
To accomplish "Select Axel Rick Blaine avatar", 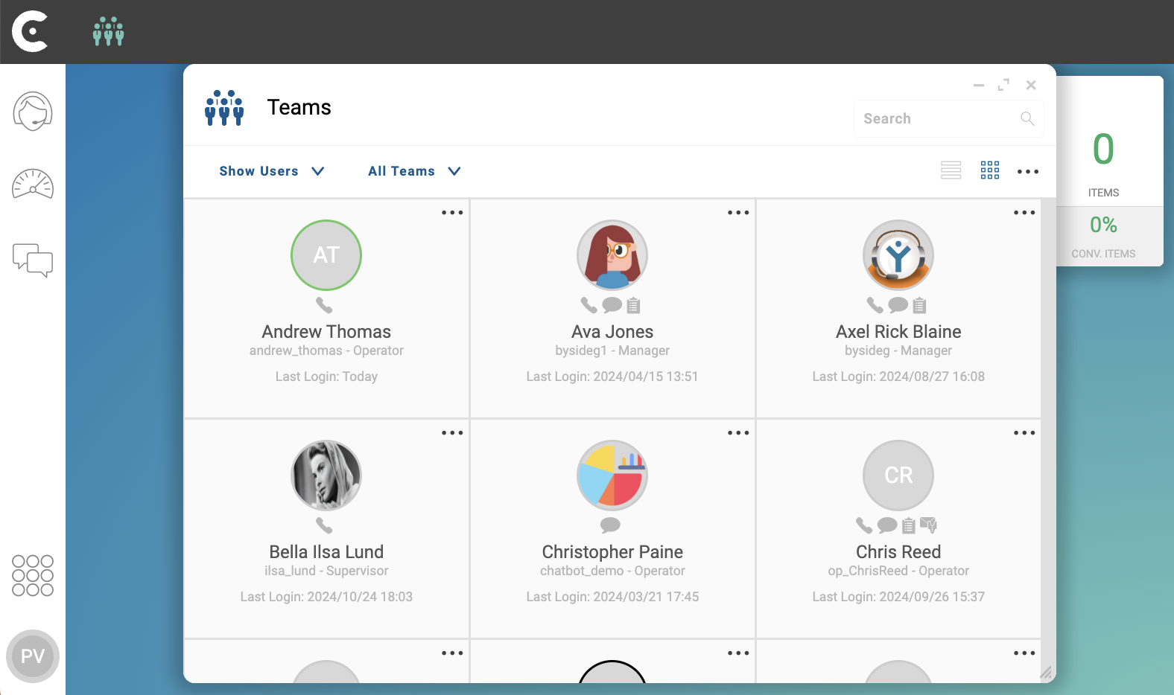I will [x=898, y=255].
